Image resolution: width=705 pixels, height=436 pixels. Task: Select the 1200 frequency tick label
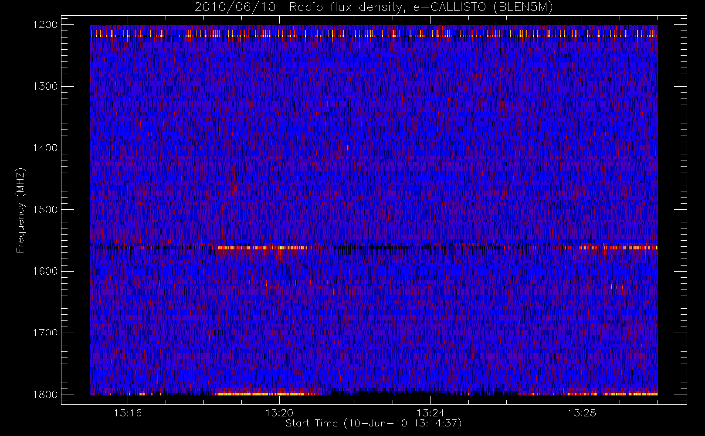tap(45, 25)
